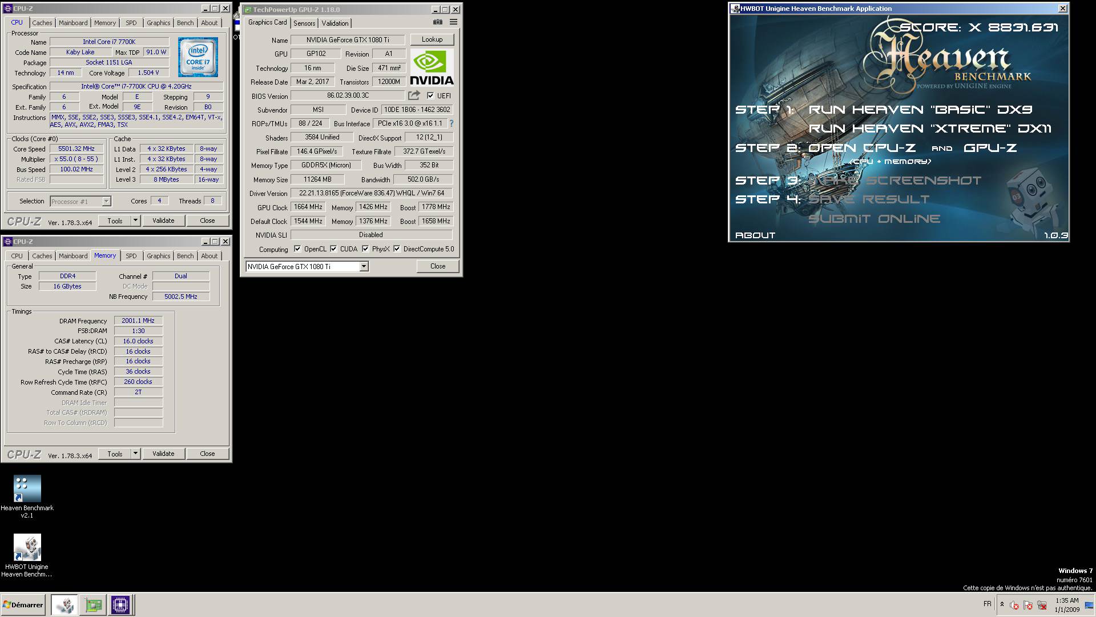Run Heaven "Xtreme" DX11 benchmark
This screenshot has height=617, width=1096.
(x=930, y=129)
